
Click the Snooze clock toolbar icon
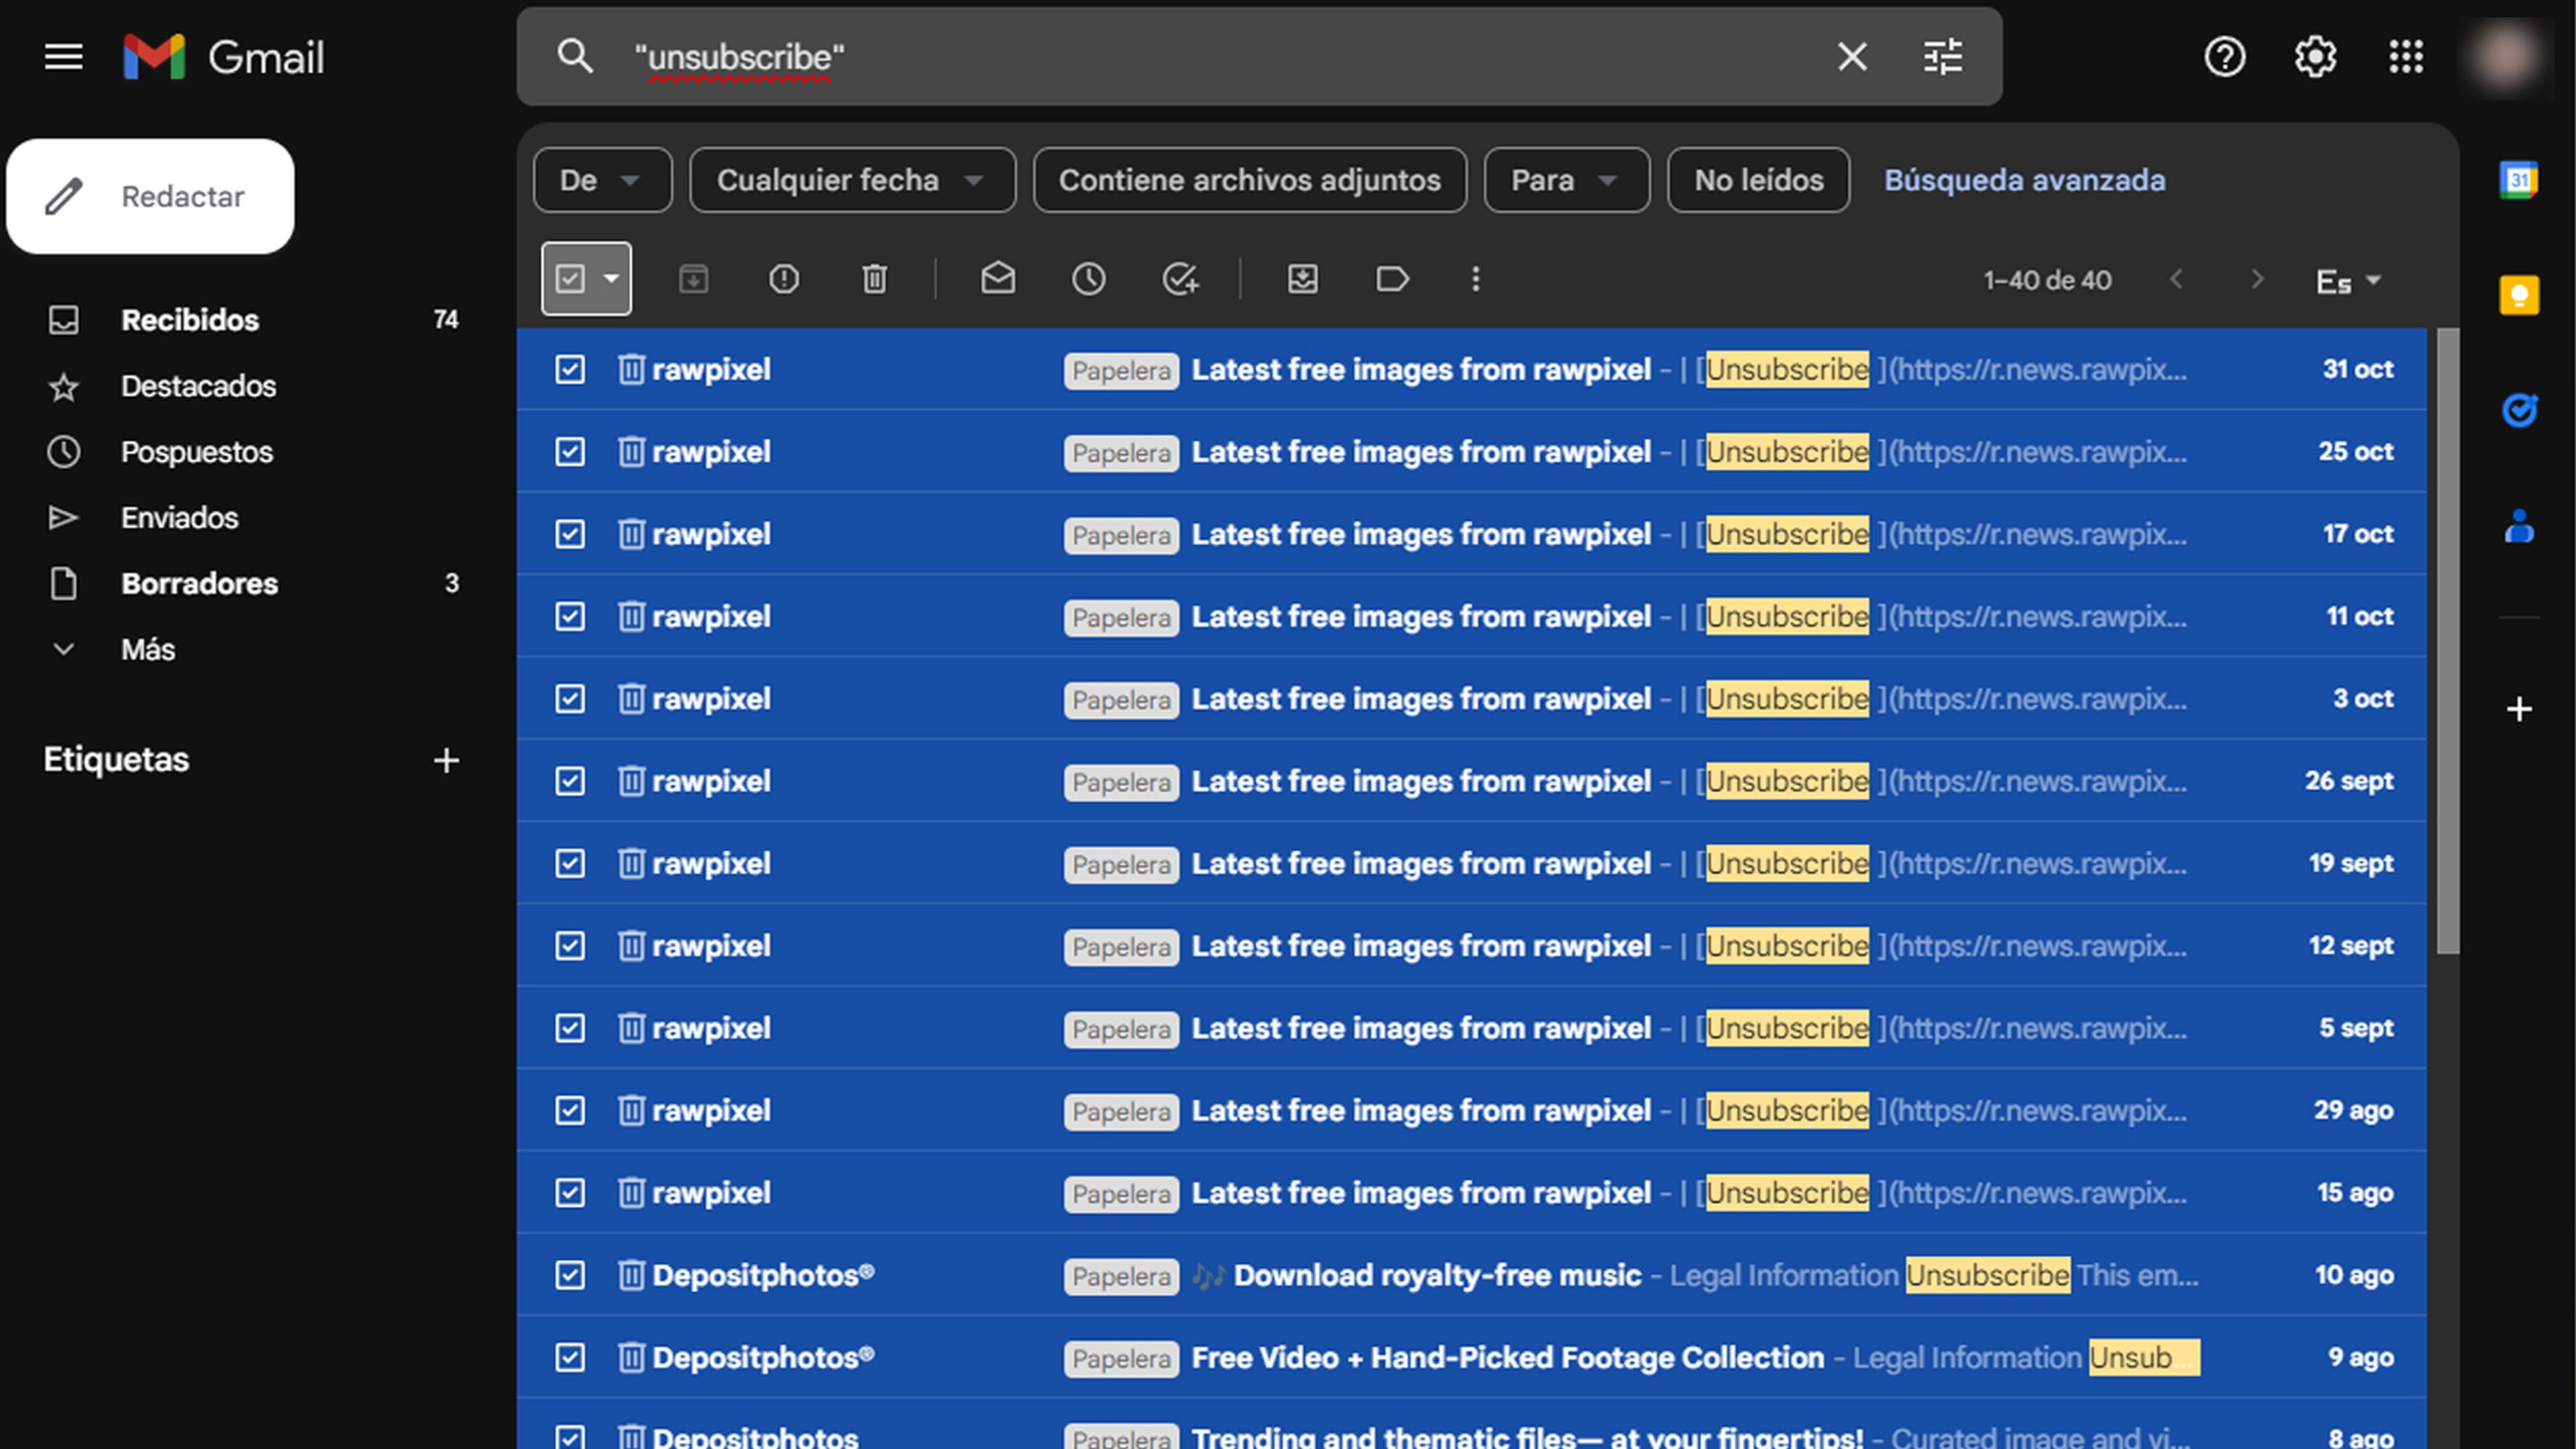[x=1089, y=279]
